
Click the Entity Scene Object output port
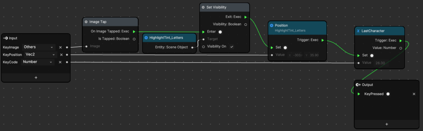pyautogui.click(x=192, y=48)
